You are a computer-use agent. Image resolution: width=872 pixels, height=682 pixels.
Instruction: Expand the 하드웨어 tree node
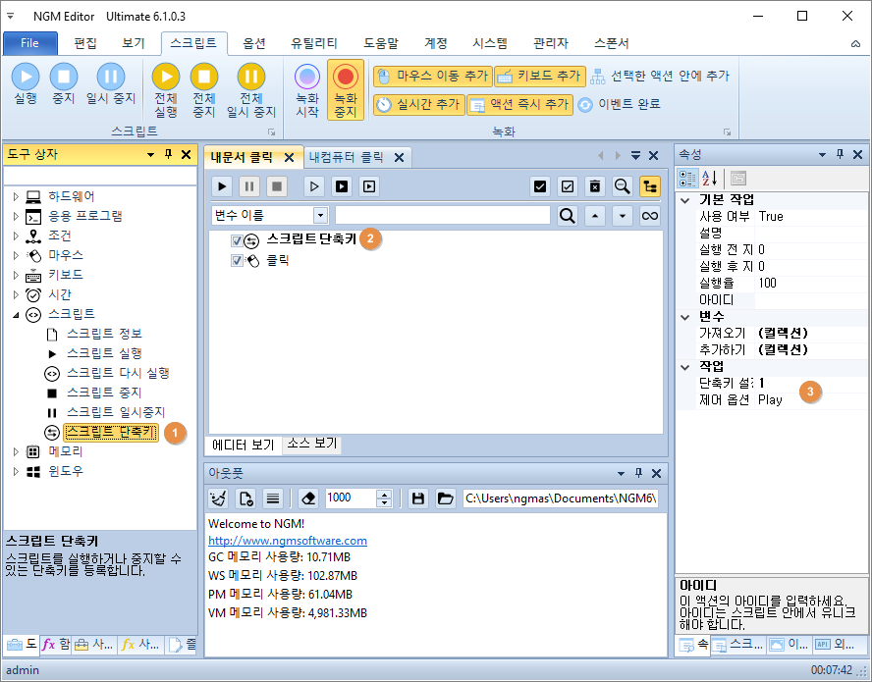pos(16,196)
